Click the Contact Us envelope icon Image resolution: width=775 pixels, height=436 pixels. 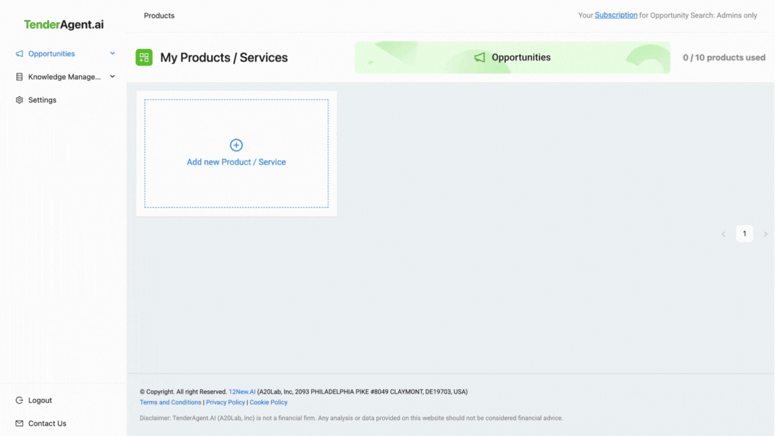(20, 424)
